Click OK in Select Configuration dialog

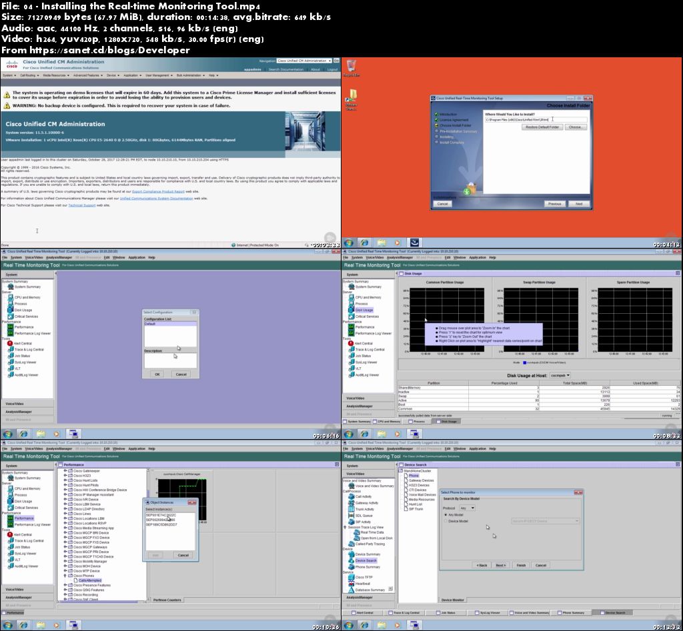(x=157, y=374)
